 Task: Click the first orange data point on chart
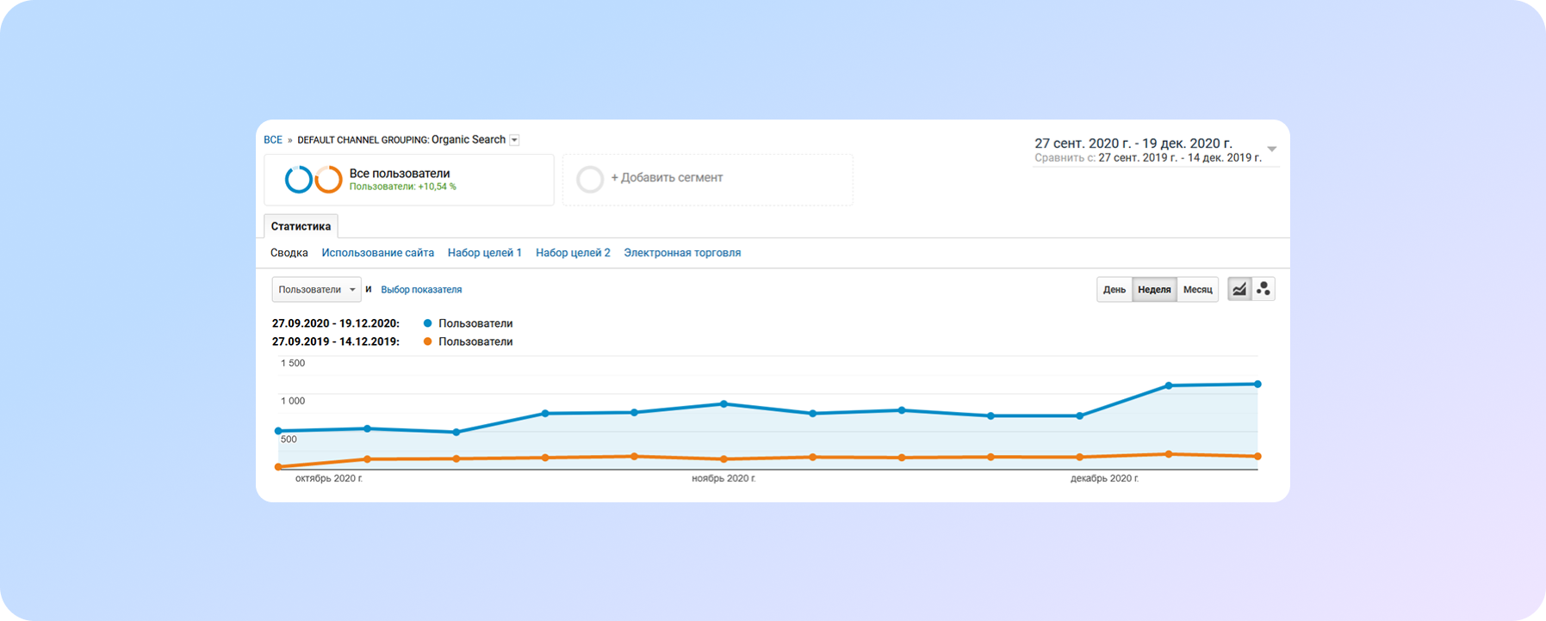click(x=278, y=467)
